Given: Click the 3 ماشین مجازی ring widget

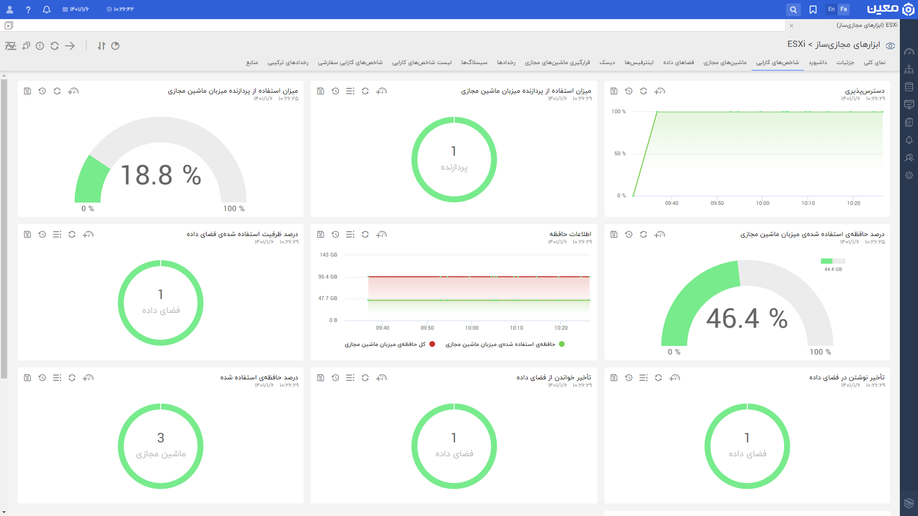Looking at the screenshot, I should click(161, 446).
